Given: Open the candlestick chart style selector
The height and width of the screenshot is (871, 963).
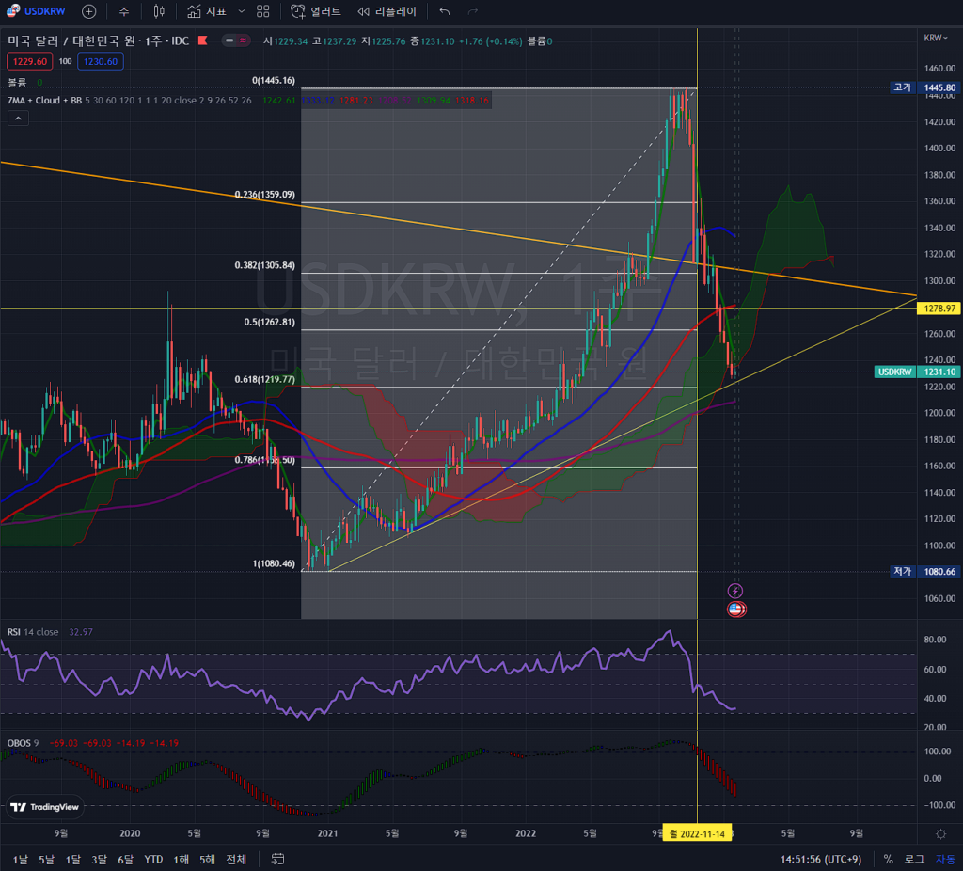Looking at the screenshot, I should 159,11.
